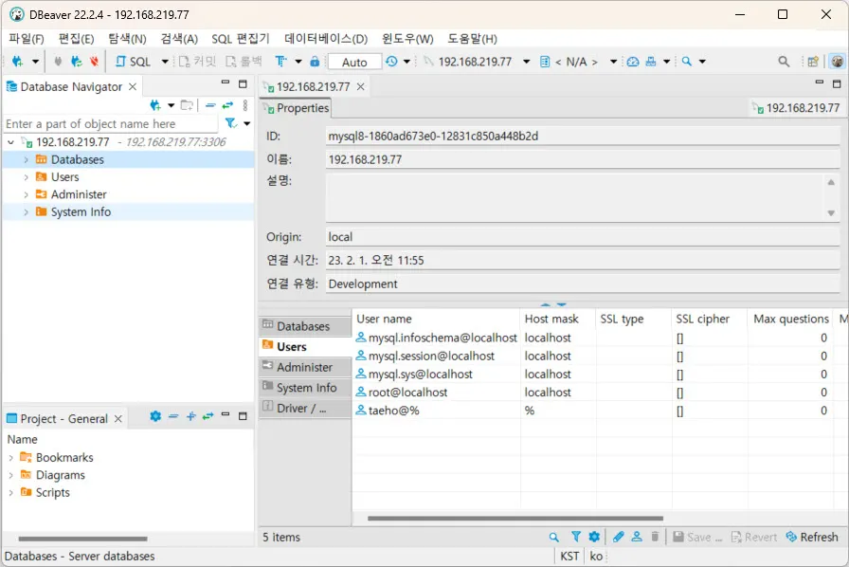Screen dimensions: 849x567
Task: Click the pencil icon to edit the selected user
Action: pos(616,537)
